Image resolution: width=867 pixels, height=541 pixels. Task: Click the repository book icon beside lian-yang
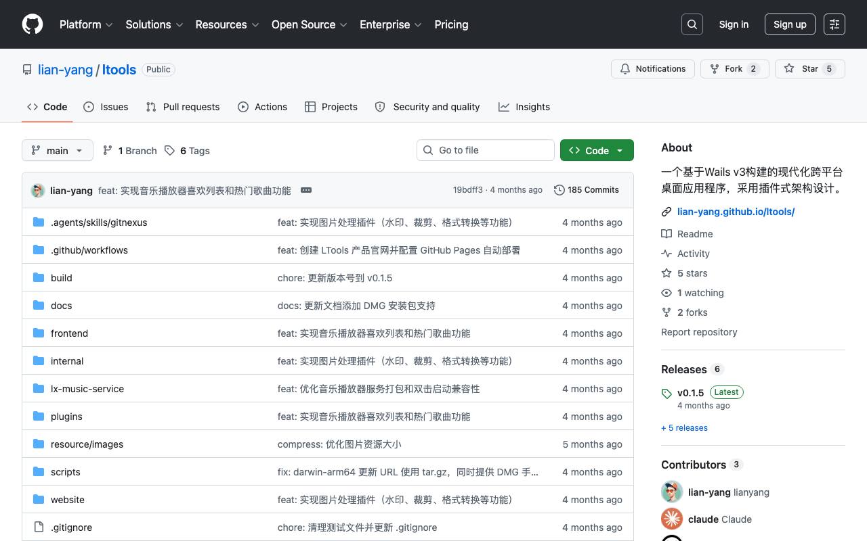click(x=27, y=70)
